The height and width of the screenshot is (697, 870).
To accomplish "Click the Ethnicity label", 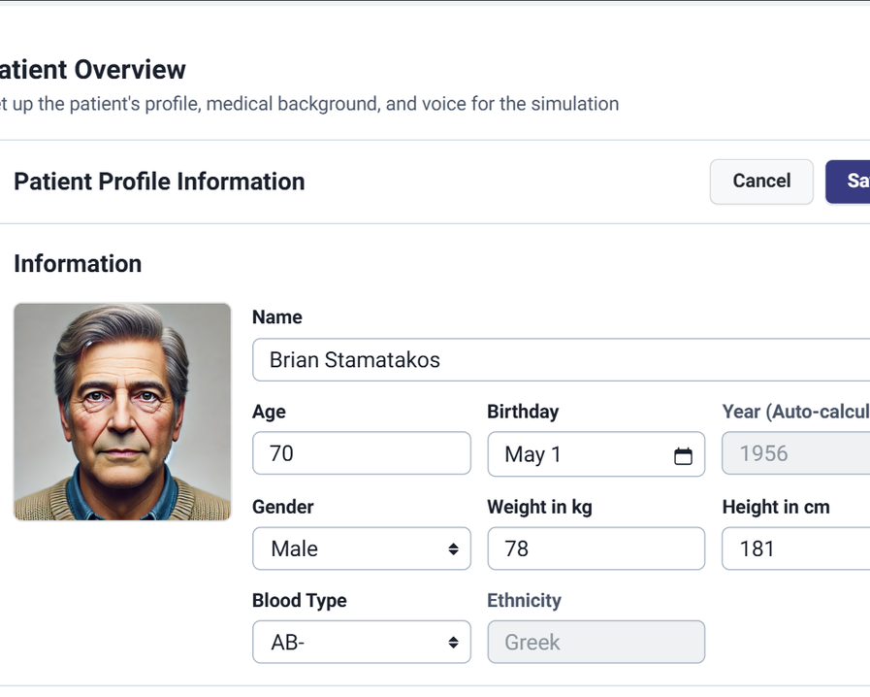I will coord(524,600).
